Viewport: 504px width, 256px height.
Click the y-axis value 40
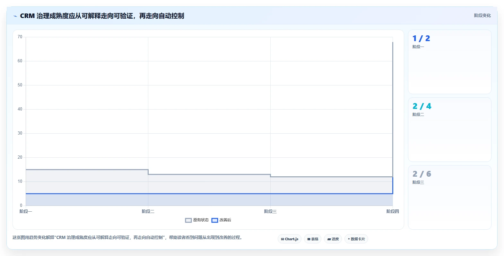point(20,109)
